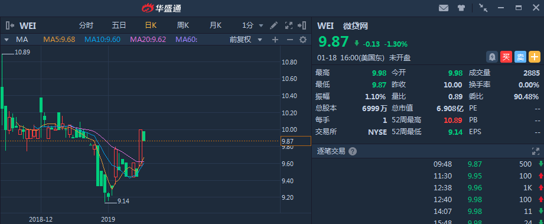Click the MA60 indicator label
The image size is (544, 224).
pyautogui.click(x=186, y=40)
